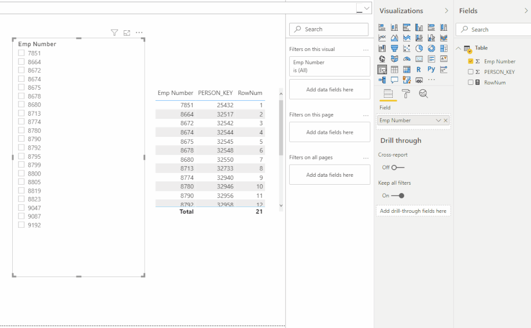Select the R script visual
Viewport: 531px width, 328px height.
pos(419,70)
